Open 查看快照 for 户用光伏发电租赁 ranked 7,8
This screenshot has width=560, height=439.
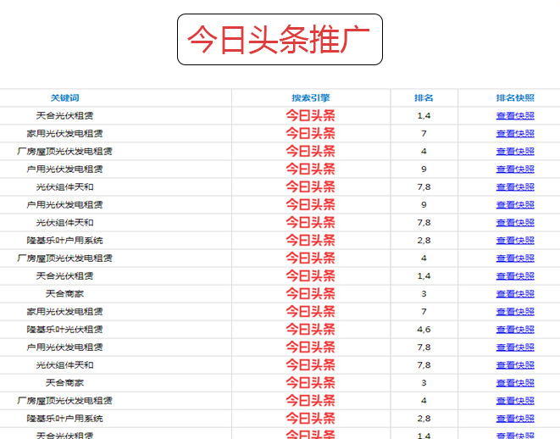(515, 347)
